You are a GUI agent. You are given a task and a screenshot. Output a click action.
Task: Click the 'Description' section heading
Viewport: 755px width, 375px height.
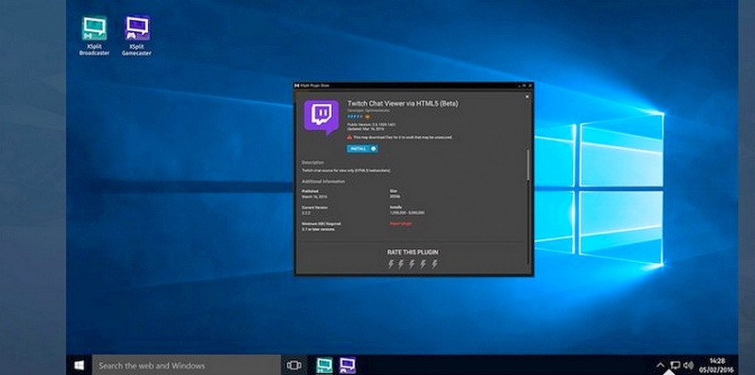[313, 162]
